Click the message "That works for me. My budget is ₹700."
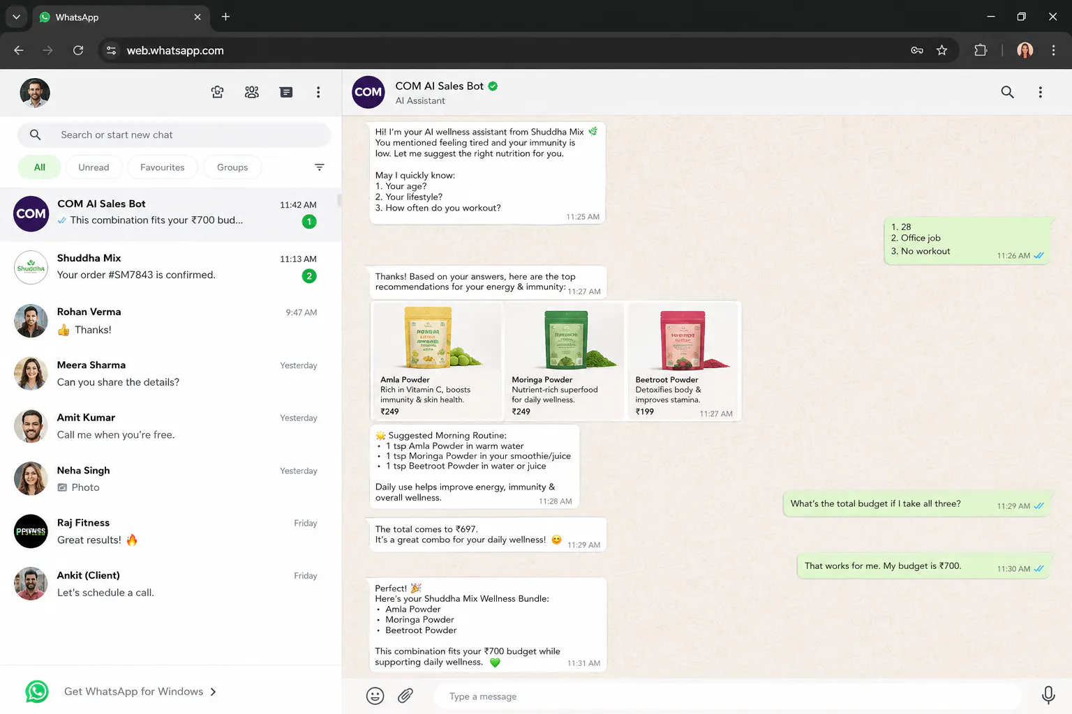The image size is (1072, 714). pos(924,566)
